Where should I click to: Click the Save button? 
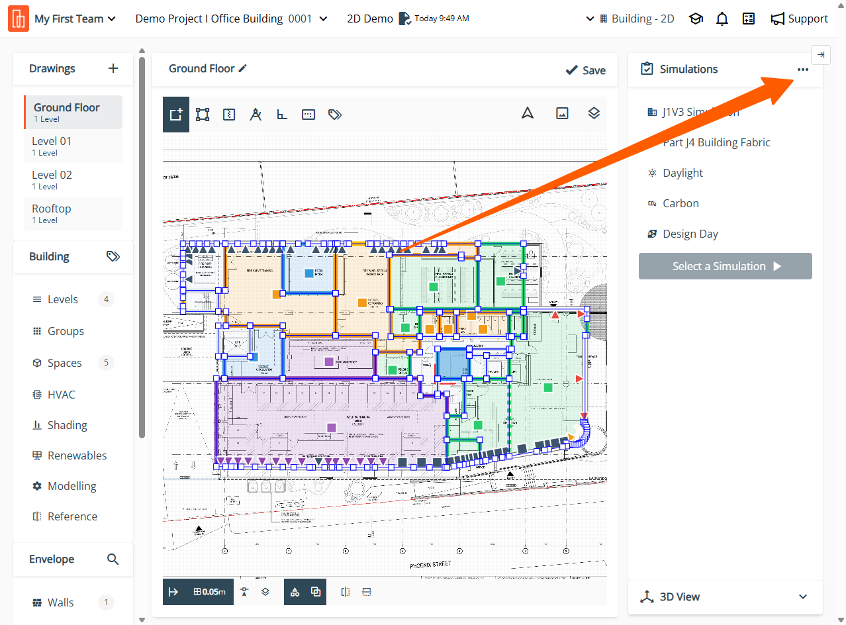(x=585, y=70)
